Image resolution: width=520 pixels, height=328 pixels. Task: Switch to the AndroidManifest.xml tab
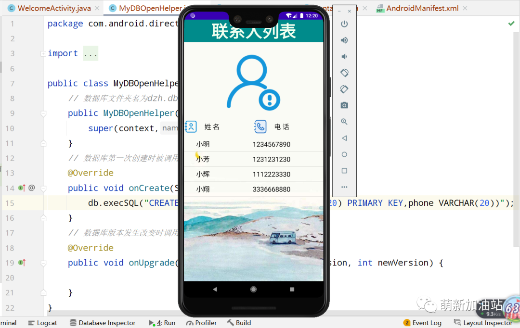click(422, 8)
